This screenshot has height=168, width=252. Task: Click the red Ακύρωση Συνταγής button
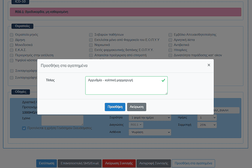(119, 163)
